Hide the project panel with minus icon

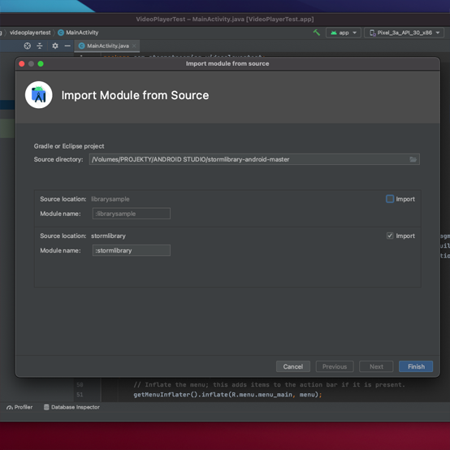(67, 46)
